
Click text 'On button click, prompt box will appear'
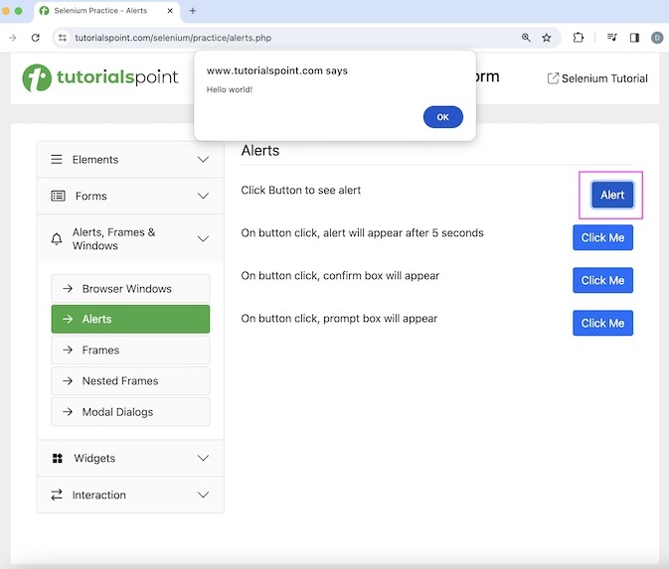[339, 319]
